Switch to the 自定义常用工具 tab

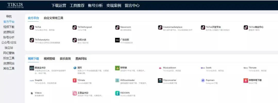coord(54,18)
